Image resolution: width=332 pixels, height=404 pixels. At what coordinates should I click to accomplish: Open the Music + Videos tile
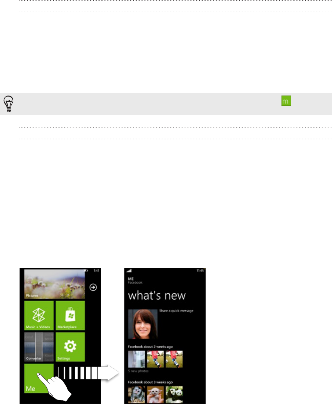coord(39,315)
